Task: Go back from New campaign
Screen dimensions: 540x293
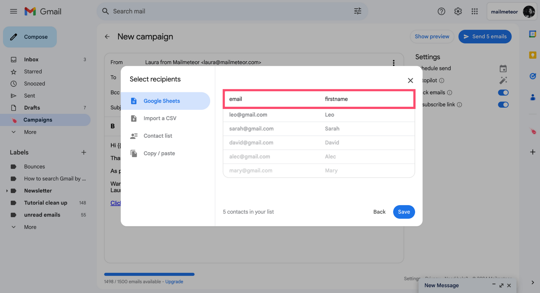Action: click(x=107, y=37)
